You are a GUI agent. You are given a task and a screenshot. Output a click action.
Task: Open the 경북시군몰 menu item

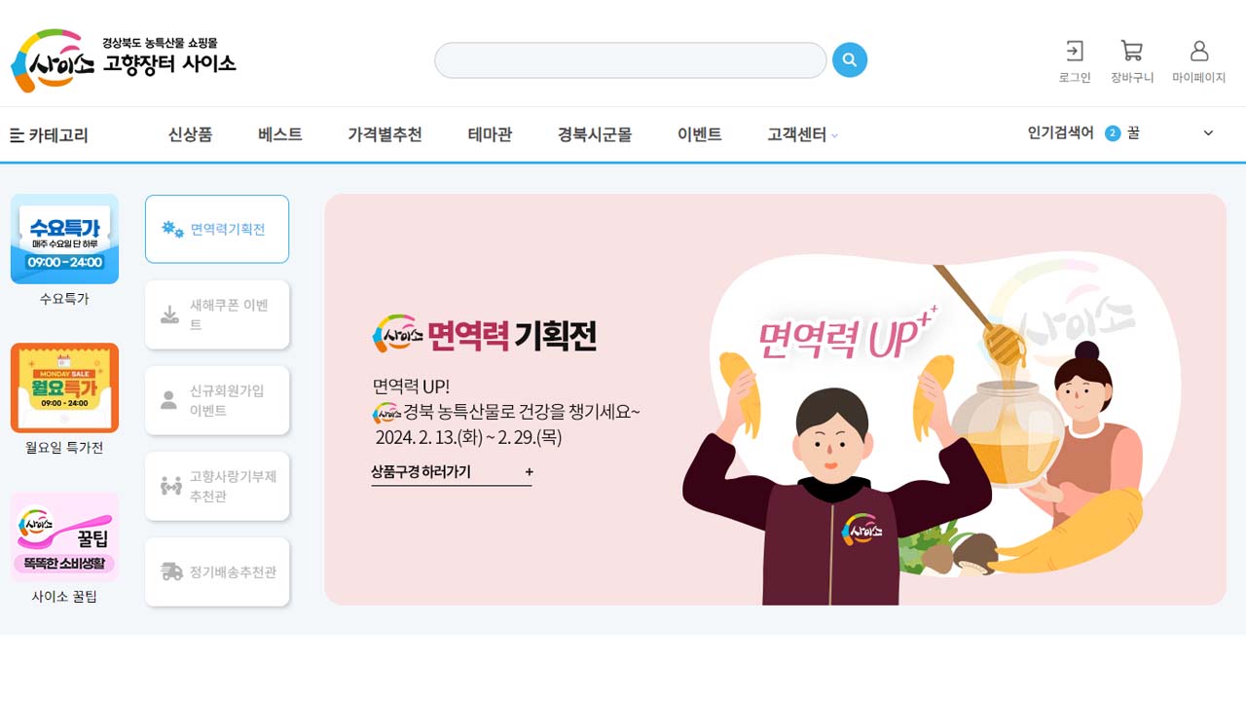[x=595, y=134]
